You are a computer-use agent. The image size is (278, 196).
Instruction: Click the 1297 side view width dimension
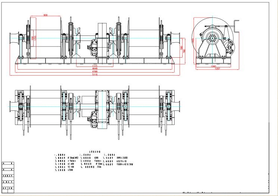click(213, 69)
